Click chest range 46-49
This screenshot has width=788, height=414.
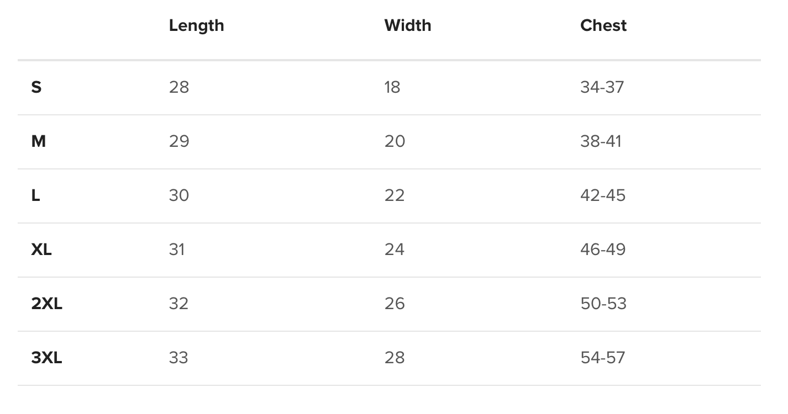(603, 250)
